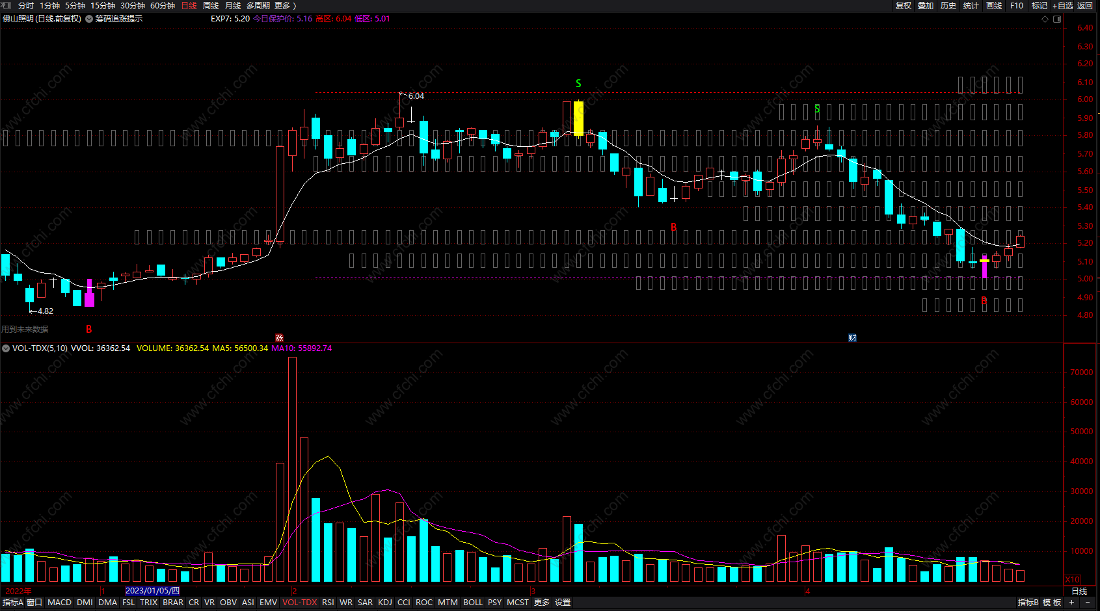Switch indicator to VR
Screen dimensions: 1100x611
coord(209,603)
